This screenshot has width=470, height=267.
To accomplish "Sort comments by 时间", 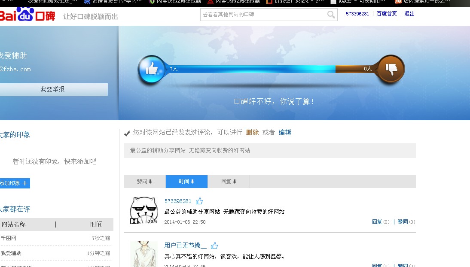I will point(186,182).
